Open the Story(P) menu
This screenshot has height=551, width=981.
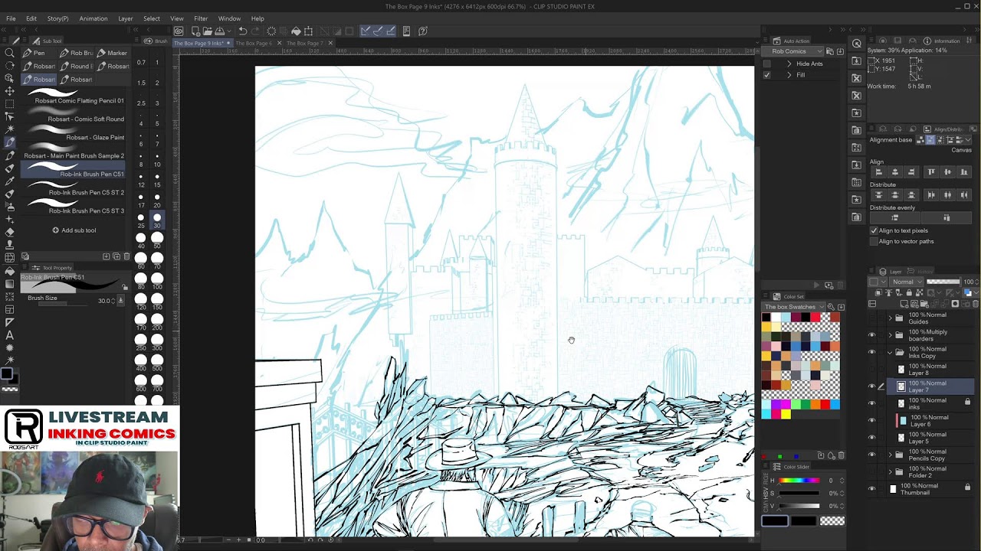(x=57, y=18)
